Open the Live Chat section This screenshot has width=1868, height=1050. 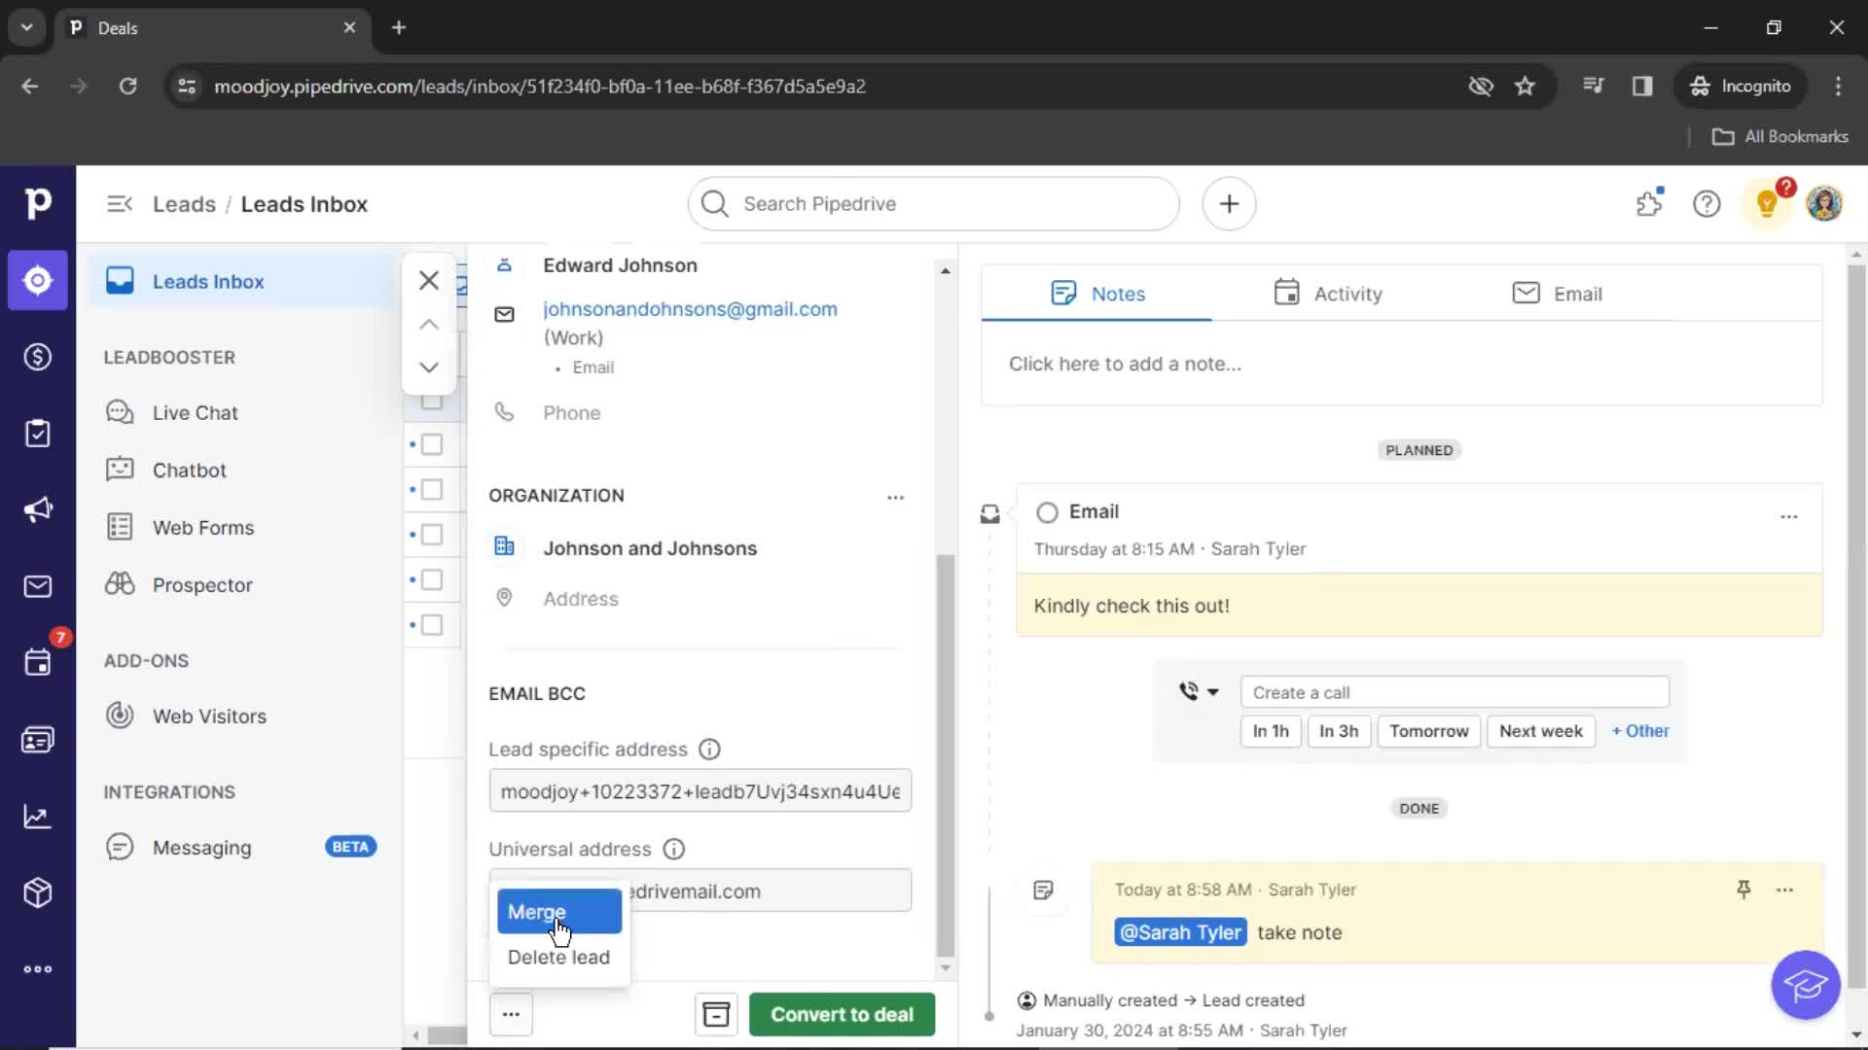coord(193,411)
